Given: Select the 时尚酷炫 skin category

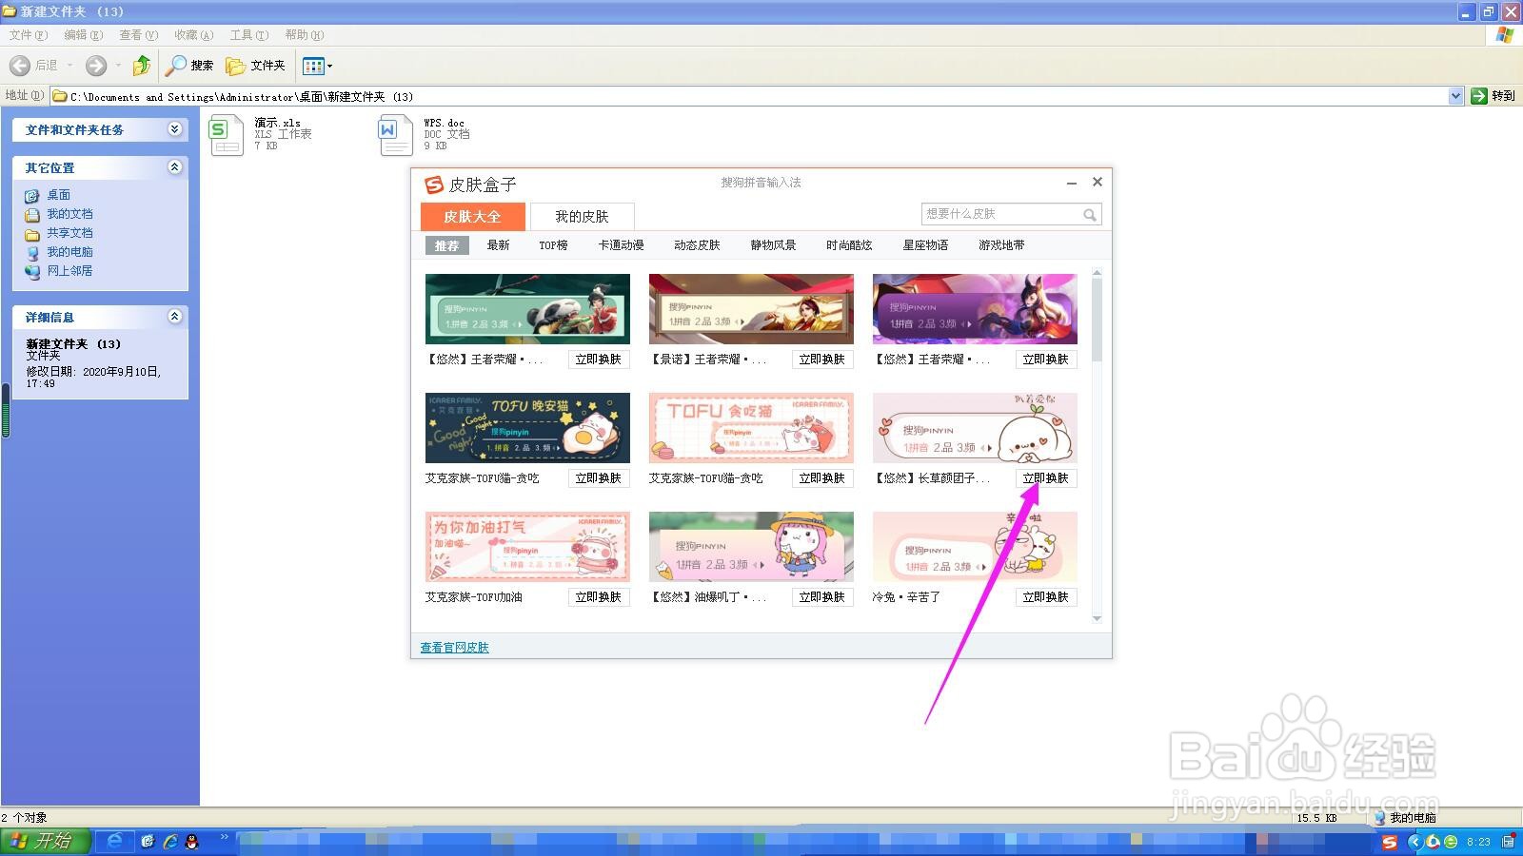Looking at the screenshot, I should click(x=849, y=245).
